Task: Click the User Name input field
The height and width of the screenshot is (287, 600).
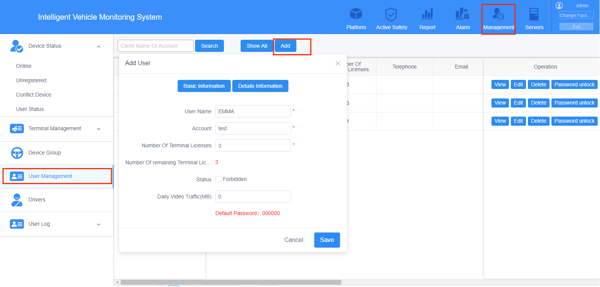Action: (253, 111)
